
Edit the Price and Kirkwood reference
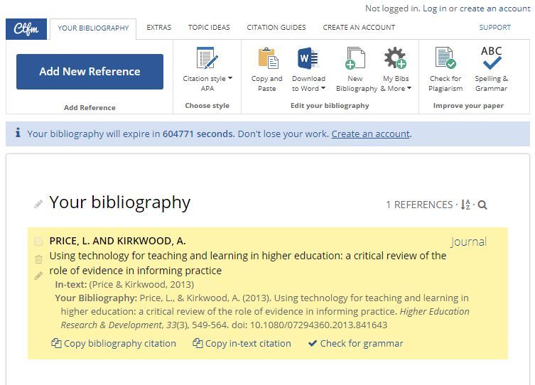point(38,276)
